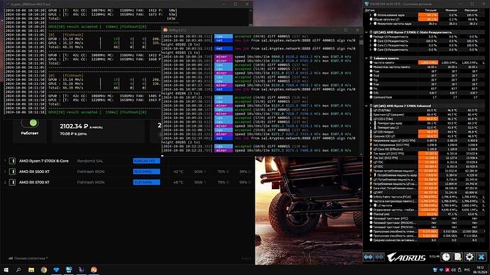Click HWiNFO logging document button
This screenshot has height=275, width=490.
(457, 257)
